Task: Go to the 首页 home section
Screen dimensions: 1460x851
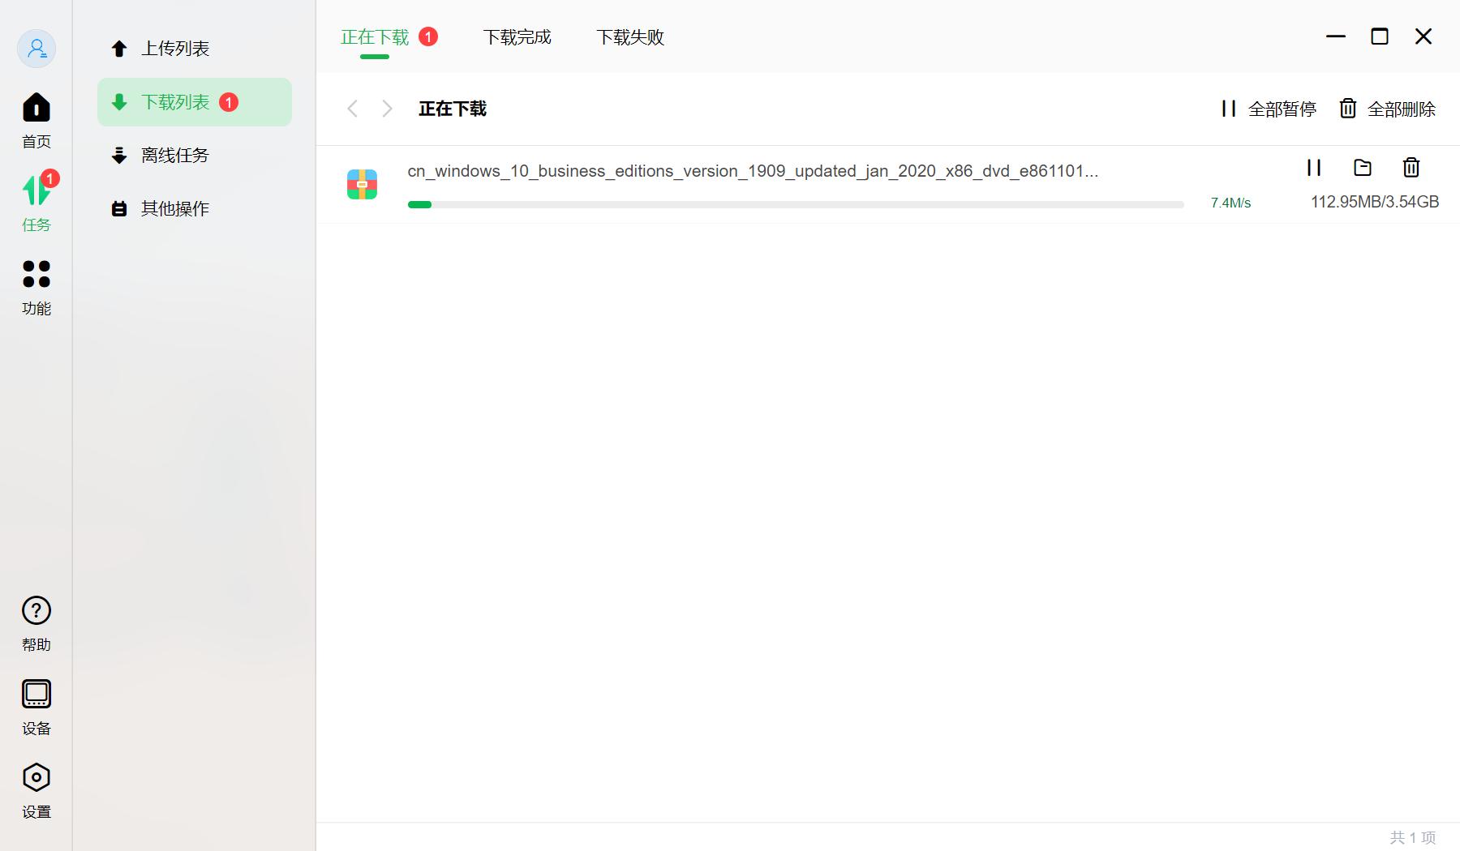Action: coord(36,119)
